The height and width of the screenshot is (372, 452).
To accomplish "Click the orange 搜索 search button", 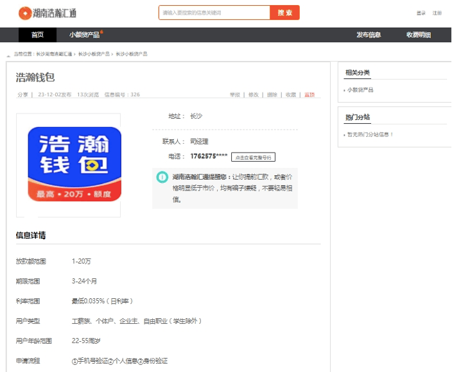I will [285, 13].
